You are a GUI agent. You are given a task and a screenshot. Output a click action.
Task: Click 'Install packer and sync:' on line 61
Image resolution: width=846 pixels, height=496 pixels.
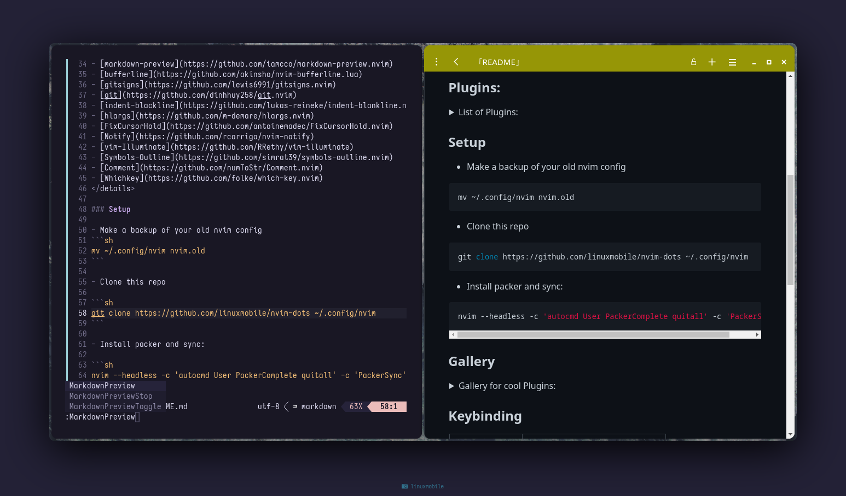pyautogui.click(x=152, y=344)
